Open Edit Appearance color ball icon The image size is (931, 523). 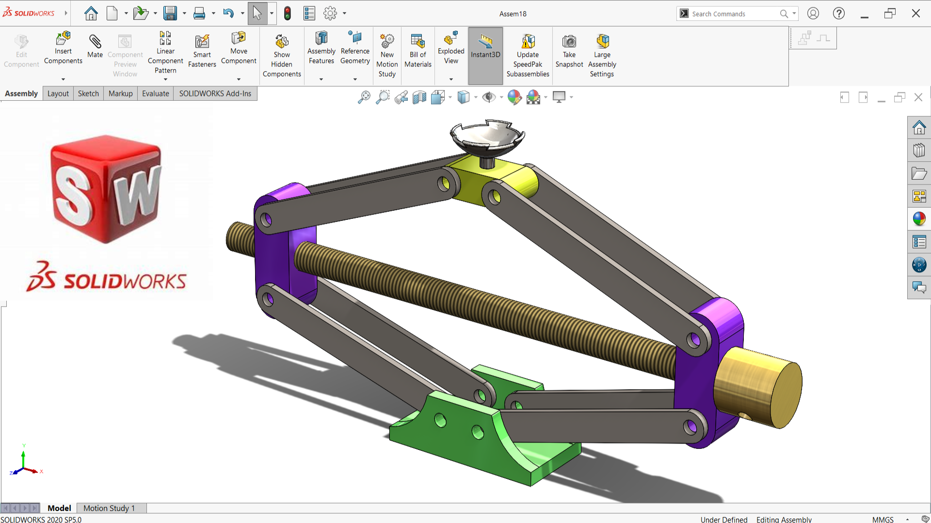pos(514,97)
